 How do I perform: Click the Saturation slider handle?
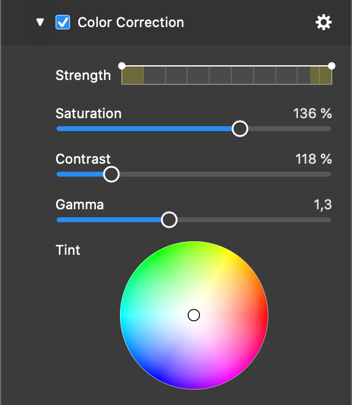(240, 129)
